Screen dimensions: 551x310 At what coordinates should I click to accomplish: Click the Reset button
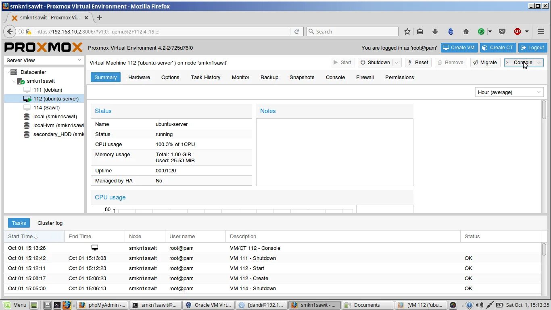pyautogui.click(x=418, y=63)
